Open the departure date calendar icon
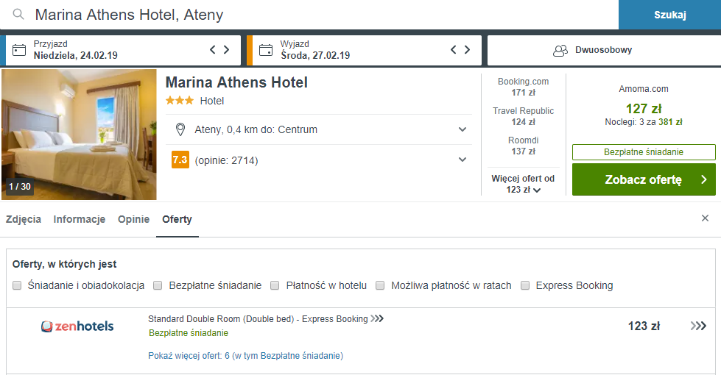The height and width of the screenshot is (375, 721). point(266,50)
